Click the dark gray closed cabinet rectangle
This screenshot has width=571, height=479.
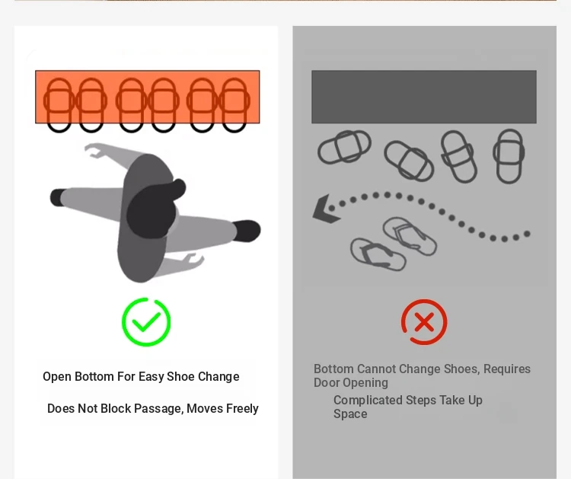424,97
